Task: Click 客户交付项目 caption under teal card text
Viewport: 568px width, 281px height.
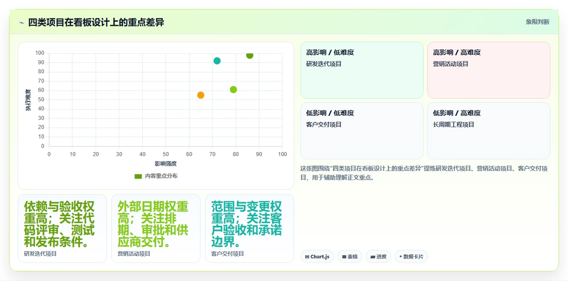Action: 228,254
